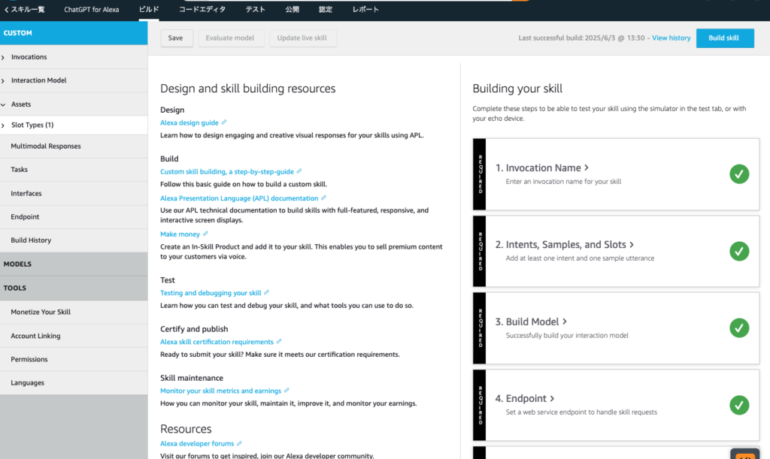Click the Build skill button
Image resolution: width=770 pixels, height=459 pixels.
(724, 38)
